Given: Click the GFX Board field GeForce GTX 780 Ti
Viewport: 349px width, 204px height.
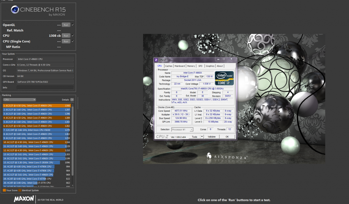Looking at the screenshot, I should point(45,82).
